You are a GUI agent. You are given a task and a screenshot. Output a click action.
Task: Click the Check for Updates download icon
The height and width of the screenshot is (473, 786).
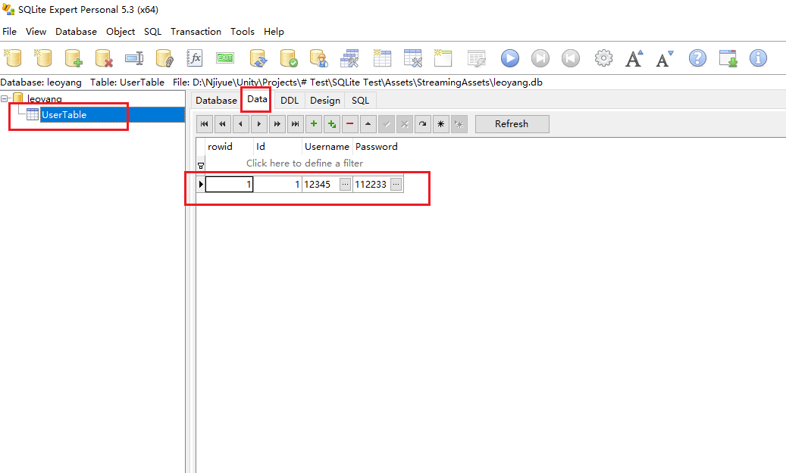coord(728,58)
